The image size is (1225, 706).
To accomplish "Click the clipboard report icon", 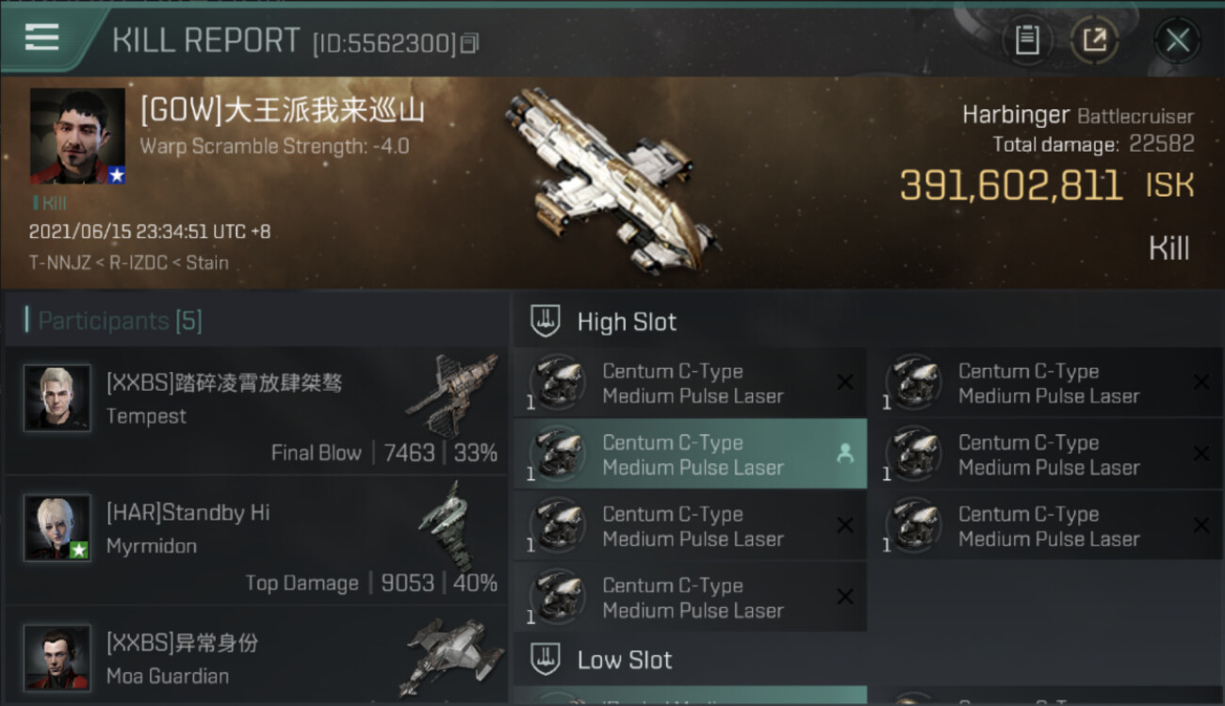I will [x=1027, y=40].
